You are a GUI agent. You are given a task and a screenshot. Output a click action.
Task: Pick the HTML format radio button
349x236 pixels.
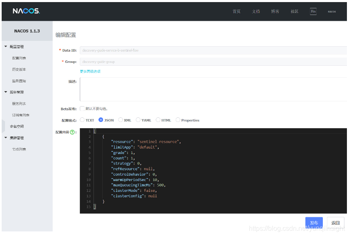pyautogui.click(x=158, y=120)
